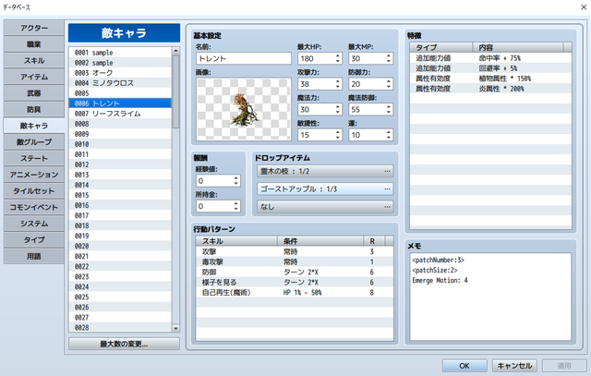Open the アニメーション tab
Screen dimensions: 591x376
(x=34, y=175)
